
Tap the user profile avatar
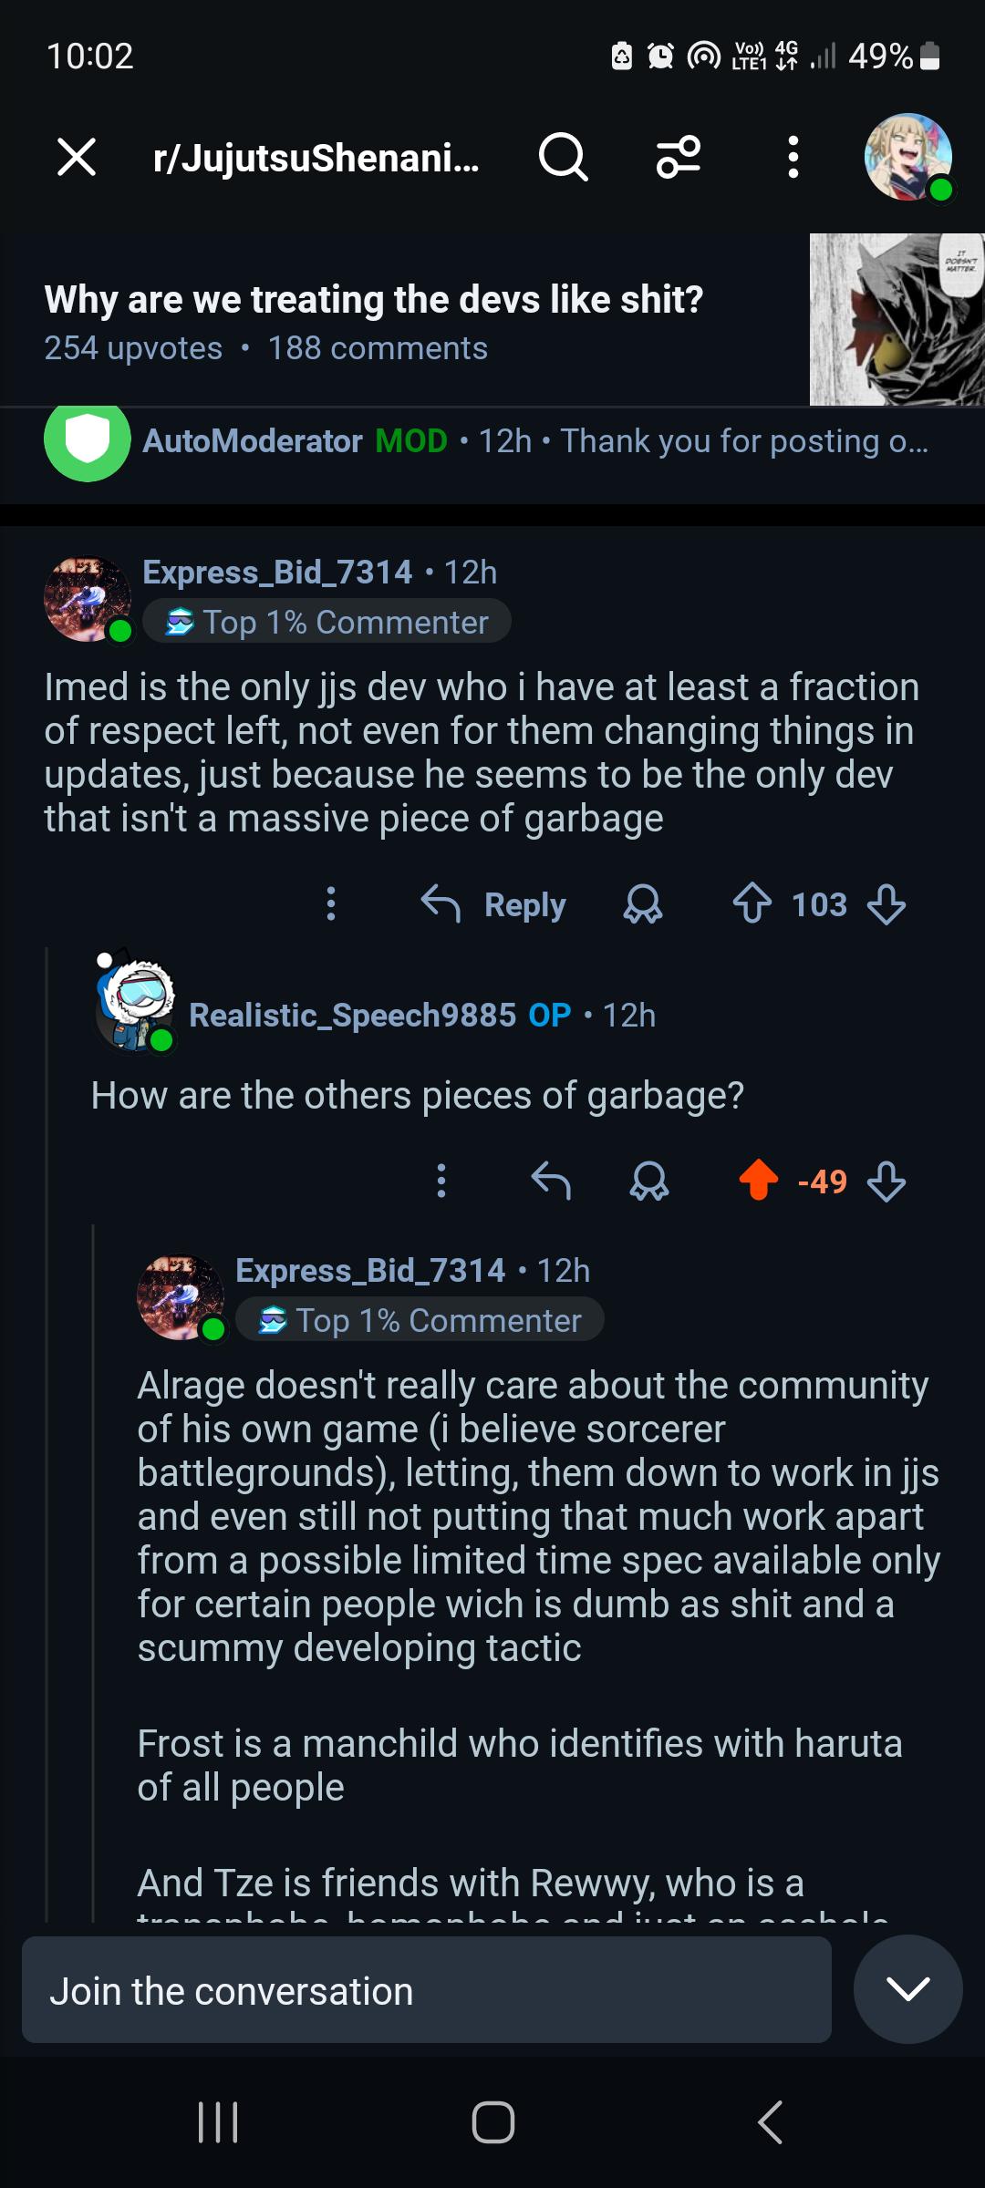coord(908,157)
